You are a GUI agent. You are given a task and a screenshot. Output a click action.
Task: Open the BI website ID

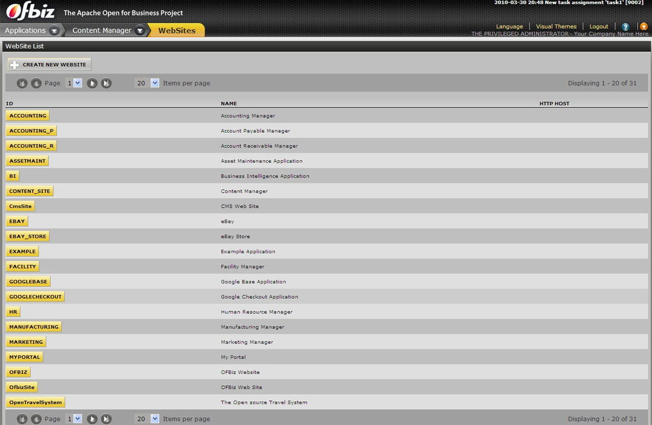coord(12,176)
